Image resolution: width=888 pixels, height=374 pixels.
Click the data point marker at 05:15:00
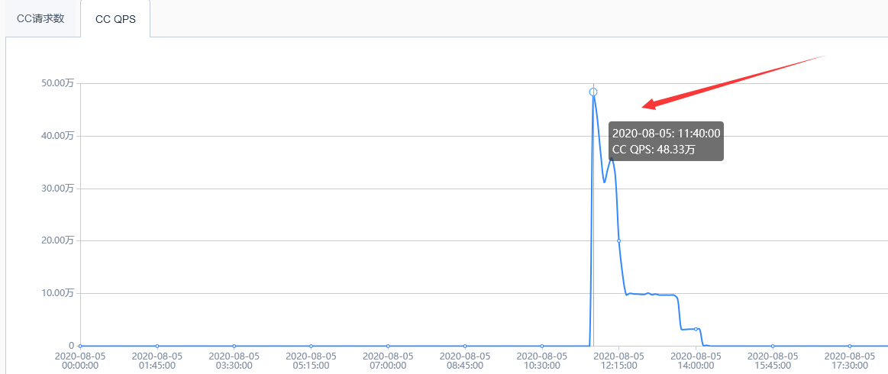pyautogui.click(x=311, y=346)
